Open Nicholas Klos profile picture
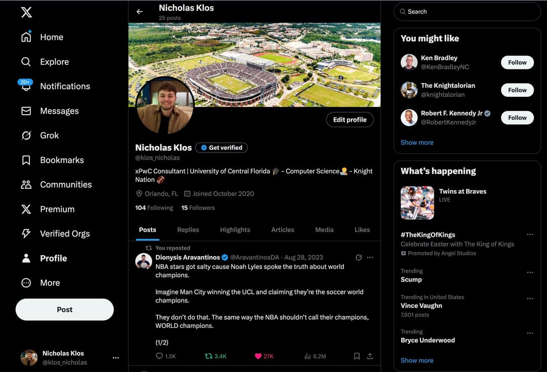 [x=165, y=105]
